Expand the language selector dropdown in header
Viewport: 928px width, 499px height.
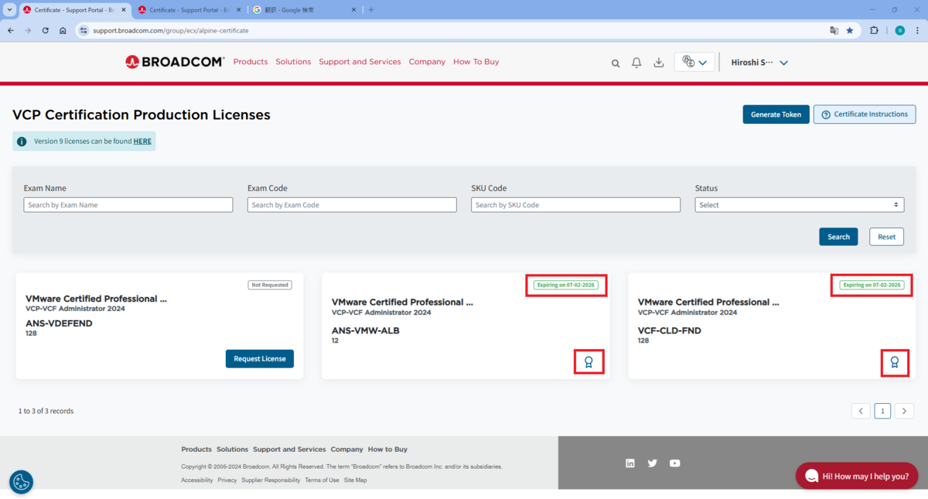[x=694, y=63]
